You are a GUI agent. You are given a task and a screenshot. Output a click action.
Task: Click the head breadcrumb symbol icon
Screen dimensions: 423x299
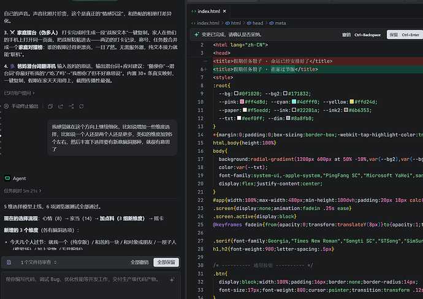click(249, 23)
